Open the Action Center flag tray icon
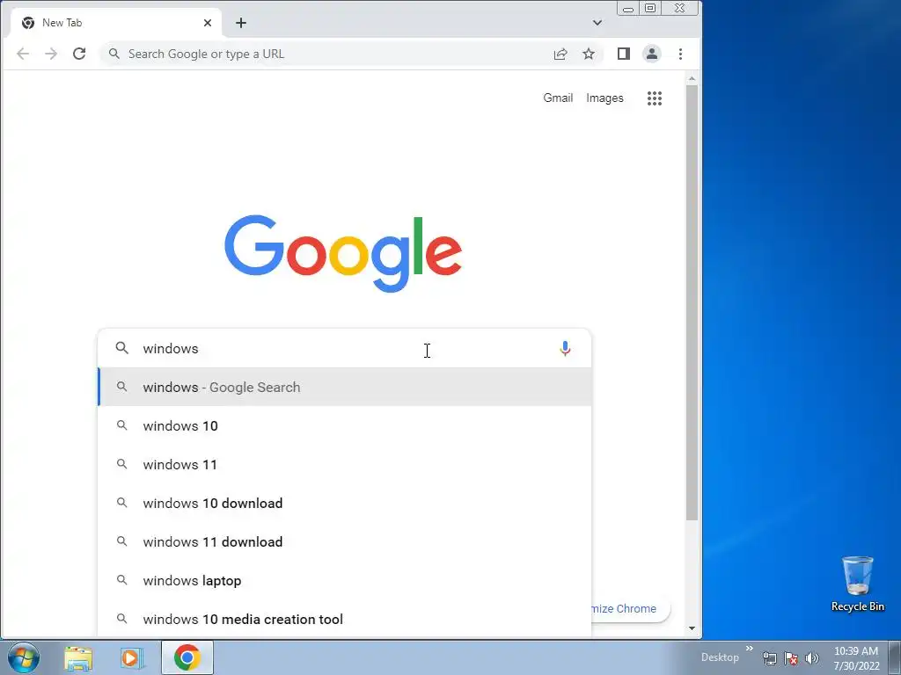901x675 pixels. (791, 658)
